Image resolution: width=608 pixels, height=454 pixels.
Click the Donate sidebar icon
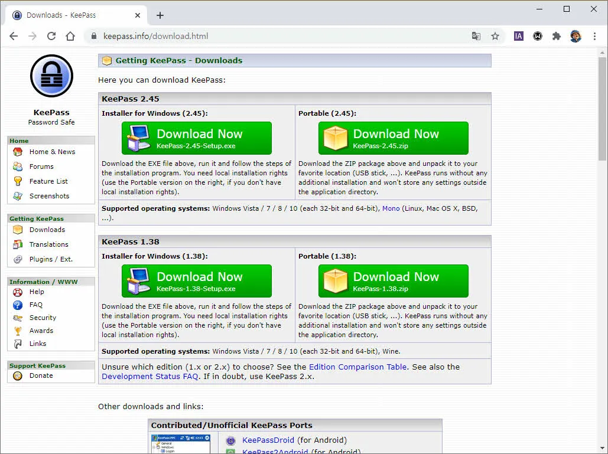[x=18, y=376]
